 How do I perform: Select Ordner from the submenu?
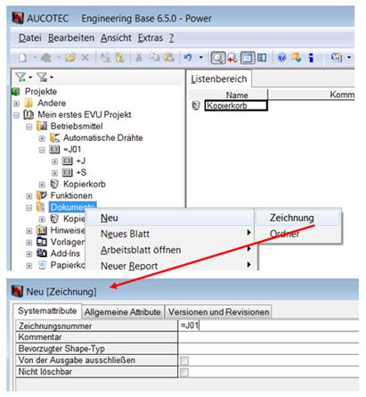(297, 234)
